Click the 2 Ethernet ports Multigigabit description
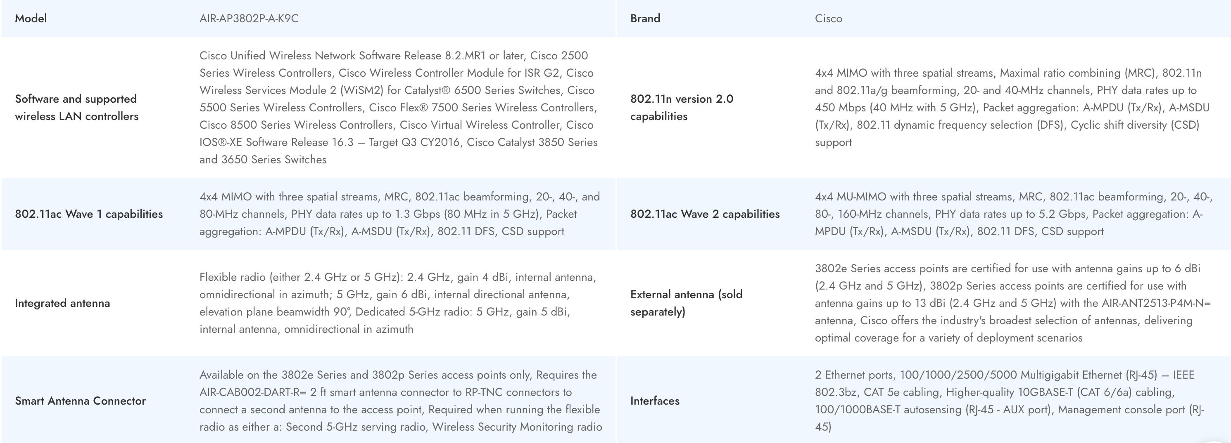The width and height of the screenshot is (1231, 443). pos(1009,401)
